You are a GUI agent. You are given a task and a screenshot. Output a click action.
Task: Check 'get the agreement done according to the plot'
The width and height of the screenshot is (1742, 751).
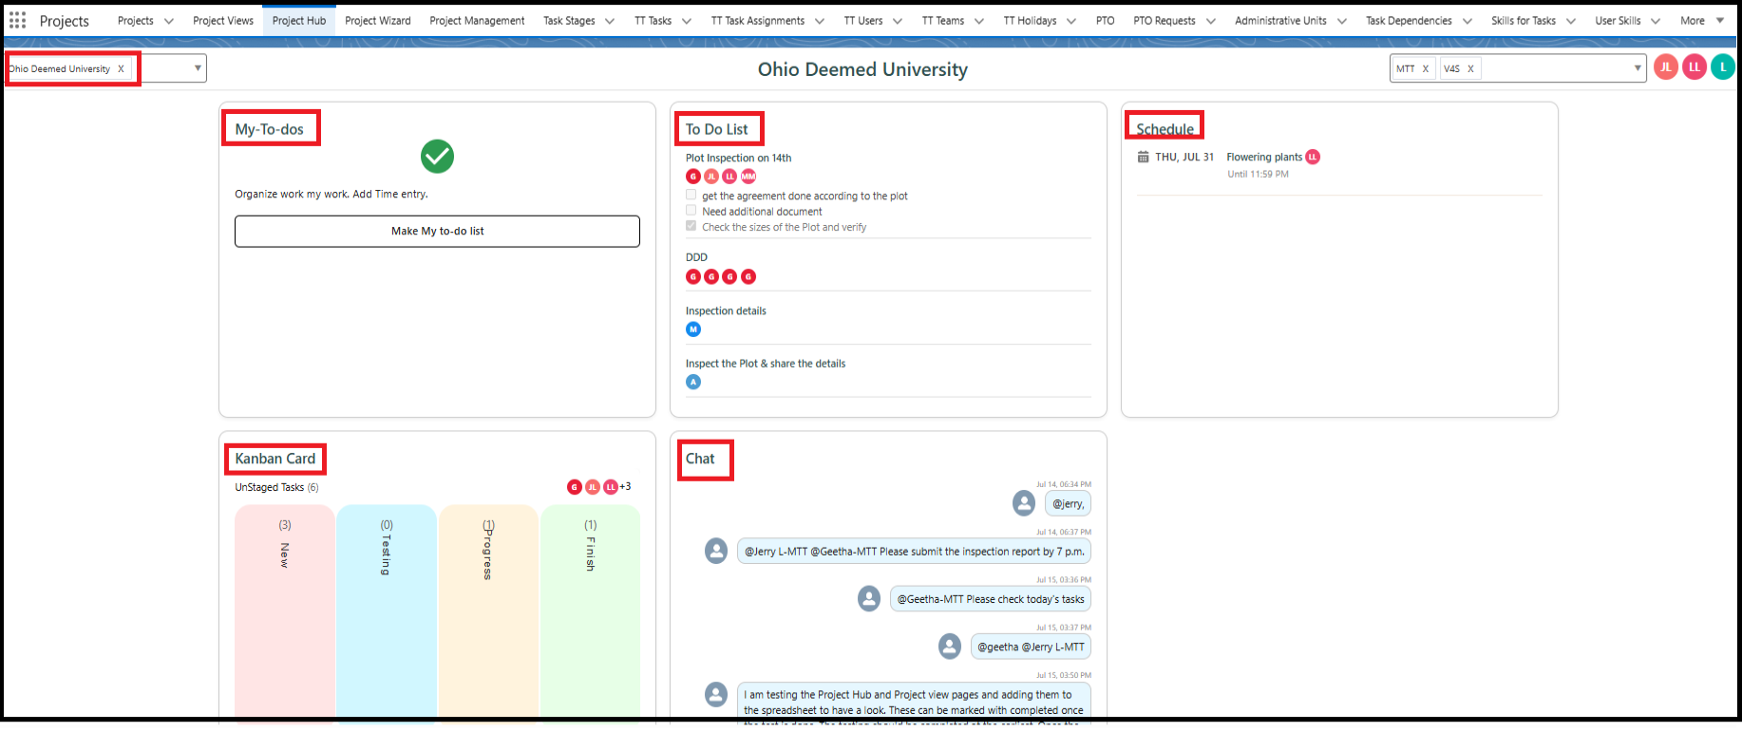[x=691, y=195]
